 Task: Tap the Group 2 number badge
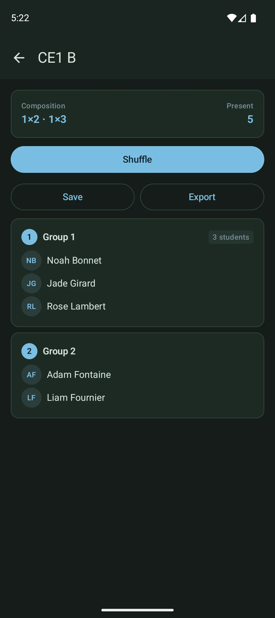click(x=29, y=351)
